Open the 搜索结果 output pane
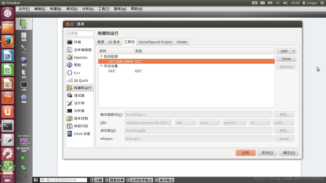The width and height of the screenshot is (326, 183). click(x=114, y=180)
